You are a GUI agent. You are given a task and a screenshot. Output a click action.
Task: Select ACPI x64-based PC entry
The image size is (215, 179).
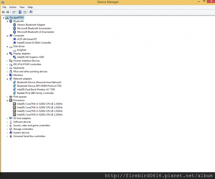(27, 39)
